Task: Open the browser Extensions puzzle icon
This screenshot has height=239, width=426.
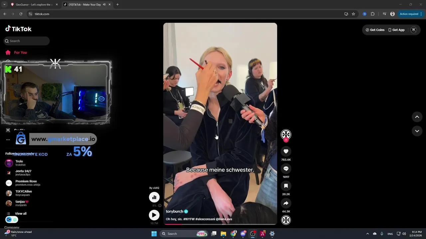Action: (372, 14)
